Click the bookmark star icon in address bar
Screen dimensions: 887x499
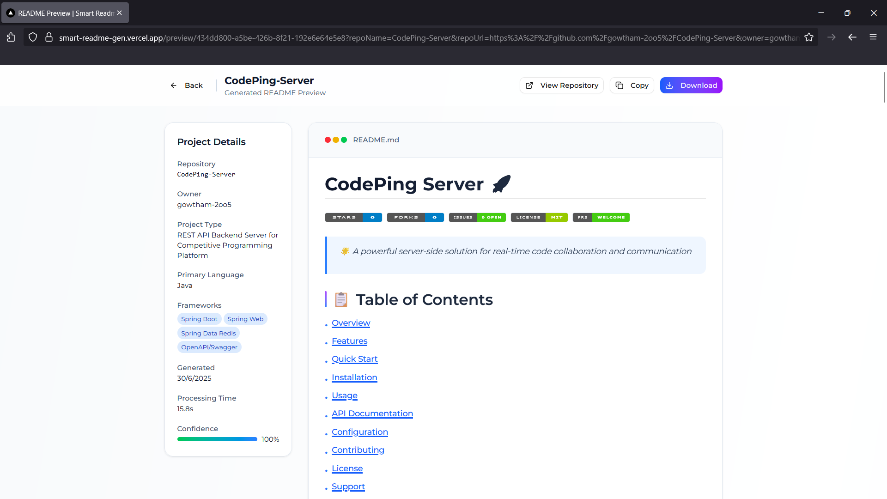pos(808,37)
